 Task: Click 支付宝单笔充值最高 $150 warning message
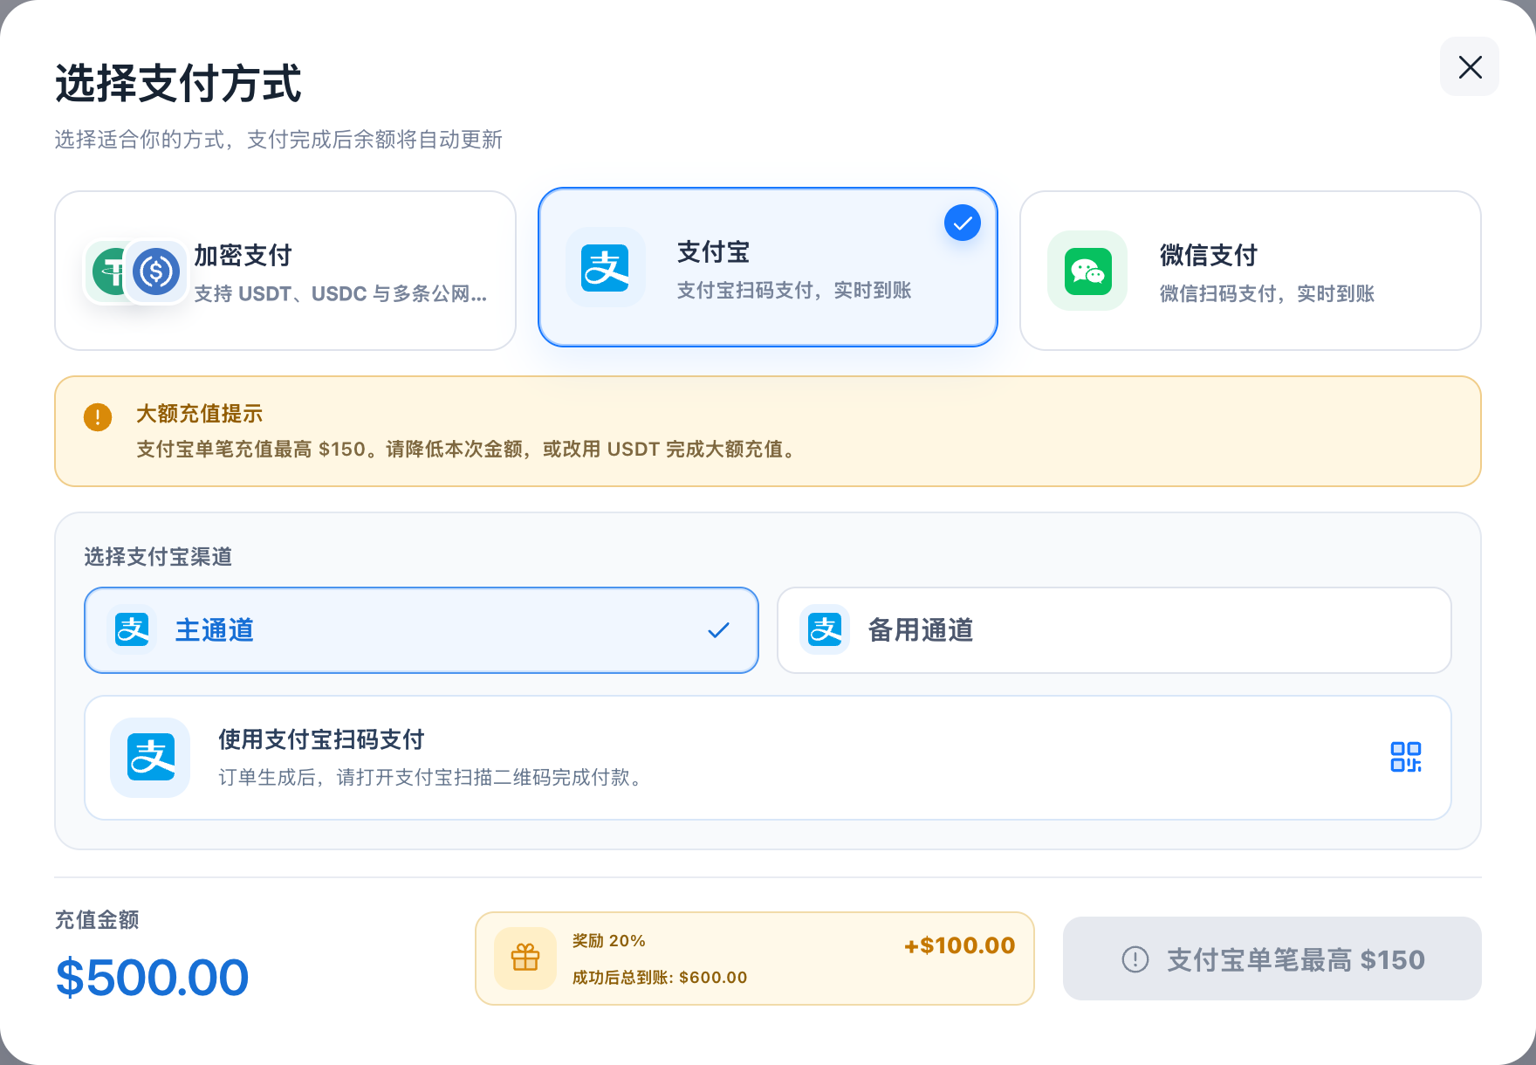pyautogui.click(x=468, y=450)
